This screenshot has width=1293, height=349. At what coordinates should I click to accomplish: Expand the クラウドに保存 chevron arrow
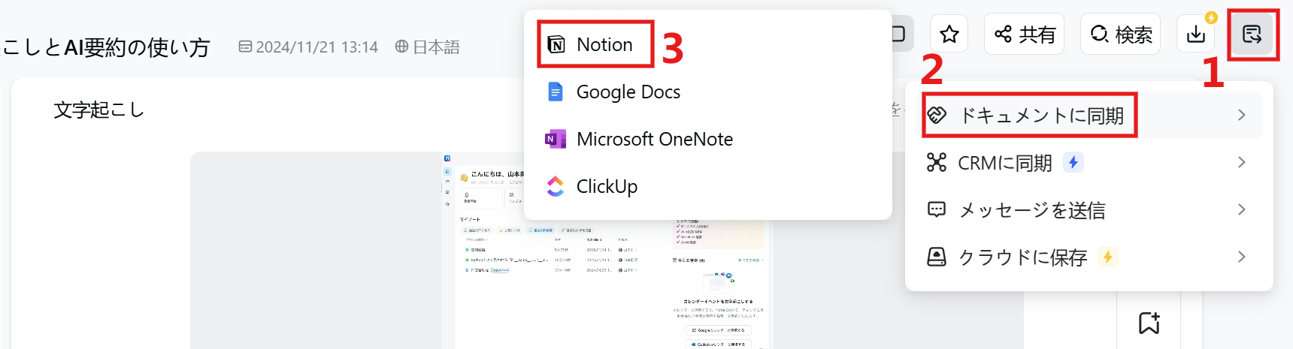tap(1242, 257)
